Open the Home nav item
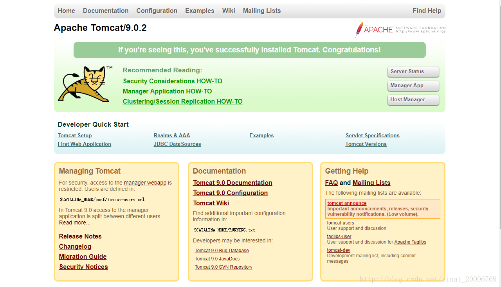Image resolution: width=501 pixels, height=287 pixels. (x=66, y=11)
